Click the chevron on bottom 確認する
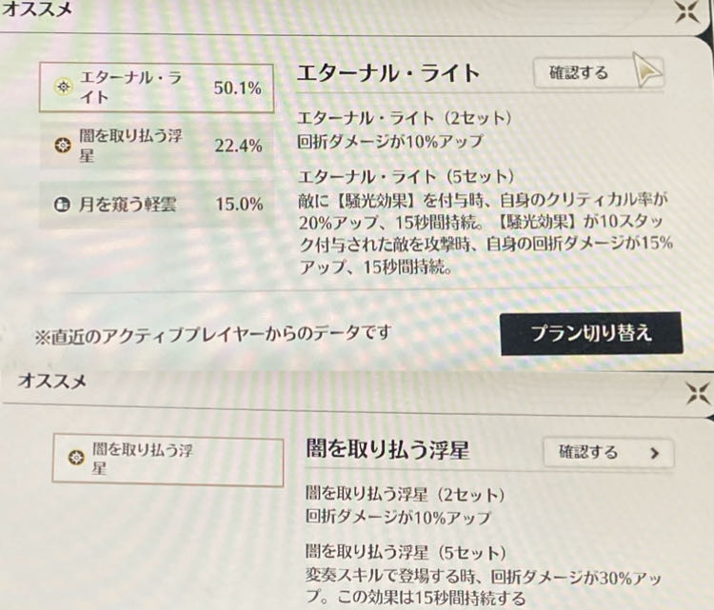 pyautogui.click(x=654, y=453)
